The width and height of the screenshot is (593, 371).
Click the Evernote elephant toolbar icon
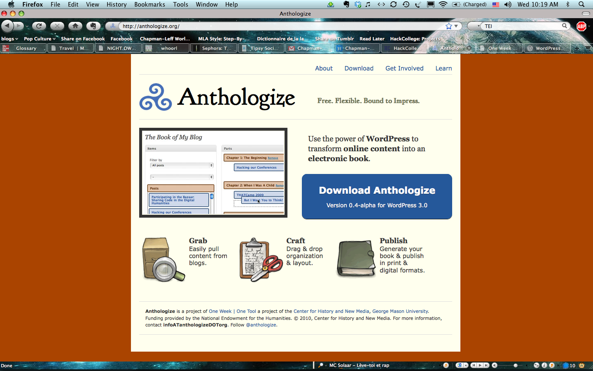tap(93, 26)
